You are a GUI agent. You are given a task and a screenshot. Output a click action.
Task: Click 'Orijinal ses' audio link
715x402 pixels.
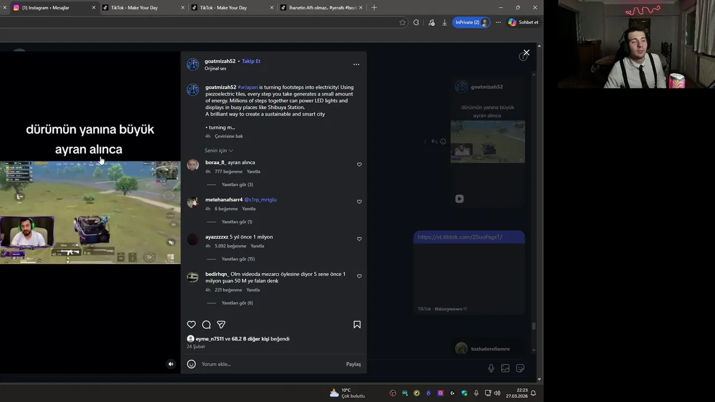click(215, 69)
